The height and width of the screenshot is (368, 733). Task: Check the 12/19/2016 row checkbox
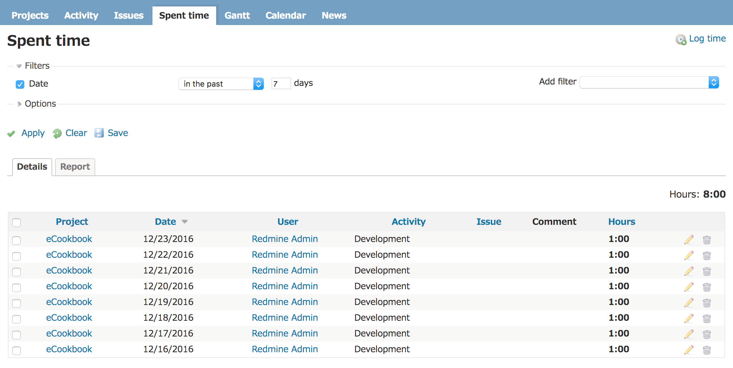click(16, 303)
